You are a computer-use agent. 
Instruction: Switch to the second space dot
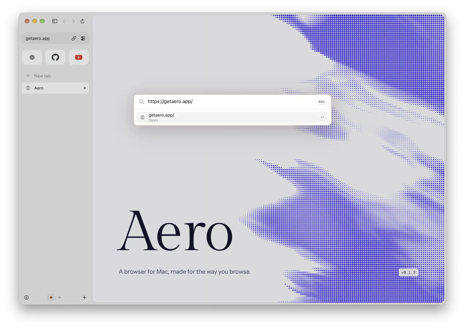click(60, 297)
